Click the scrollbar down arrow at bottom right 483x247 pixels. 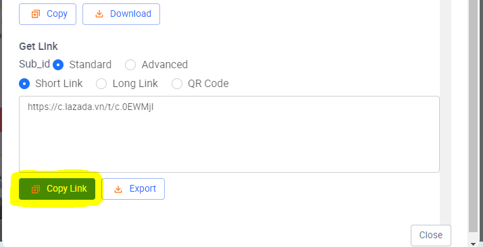click(473, 244)
